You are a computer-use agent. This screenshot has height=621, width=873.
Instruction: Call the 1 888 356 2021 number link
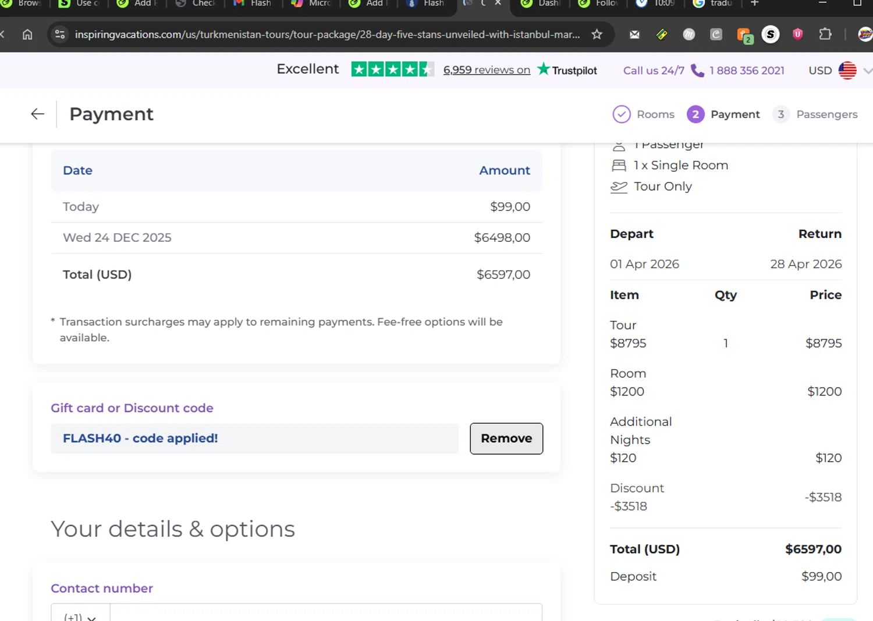pos(747,70)
